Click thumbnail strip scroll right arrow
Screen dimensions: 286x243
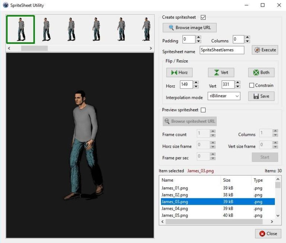point(151,48)
